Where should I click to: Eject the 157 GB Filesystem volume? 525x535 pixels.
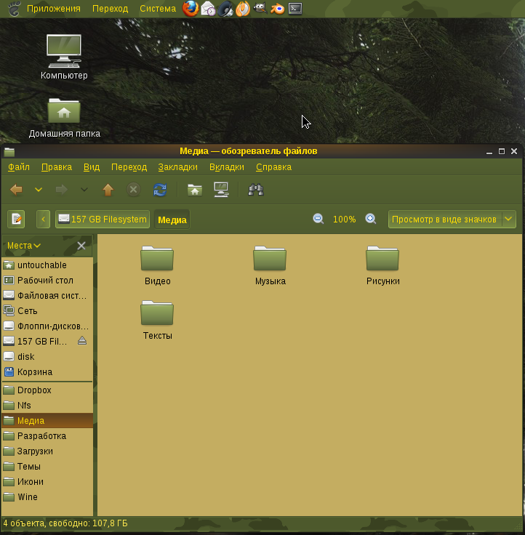(x=82, y=341)
